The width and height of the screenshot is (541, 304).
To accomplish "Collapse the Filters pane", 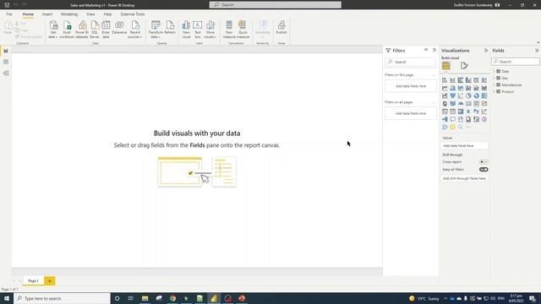I will click(x=434, y=50).
